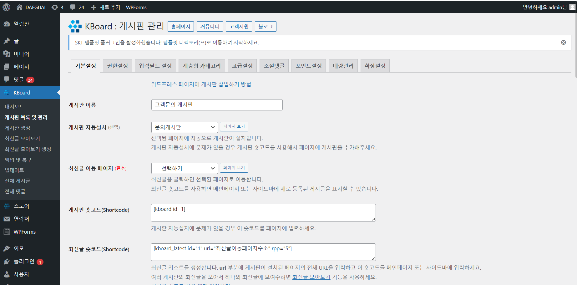The image size is (577, 285).
Task: Click the 스토어 store icon
Action: point(7,206)
